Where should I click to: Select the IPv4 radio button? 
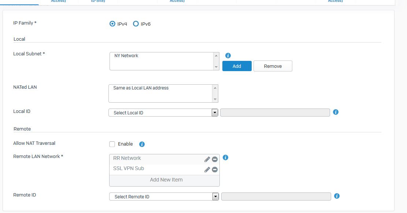pos(112,24)
